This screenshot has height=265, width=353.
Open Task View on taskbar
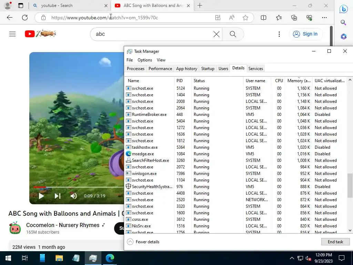25,258
